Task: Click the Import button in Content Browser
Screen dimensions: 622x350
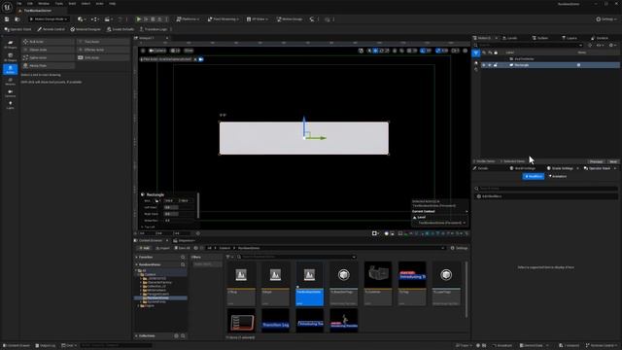Action: click(x=162, y=248)
